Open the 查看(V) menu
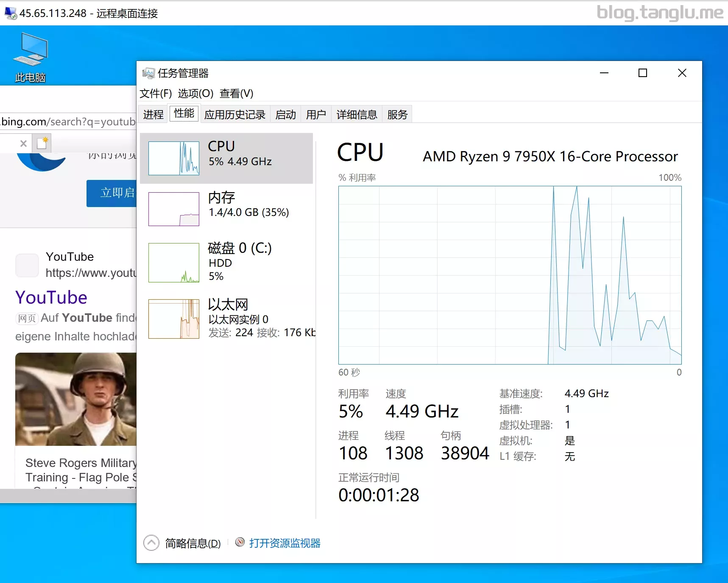 point(237,93)
